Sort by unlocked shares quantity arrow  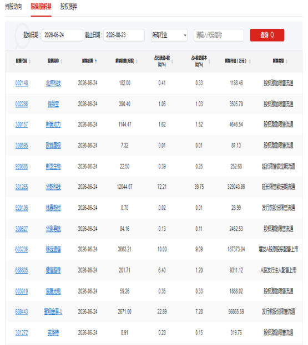pyautogui.click(x=137, y=61)
